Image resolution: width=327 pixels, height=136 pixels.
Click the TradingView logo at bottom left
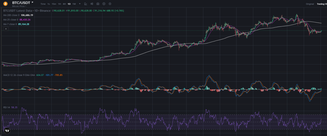(x=7, y=130)
